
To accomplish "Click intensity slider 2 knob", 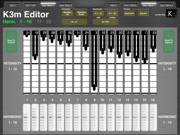I will [x=35, y=57].
